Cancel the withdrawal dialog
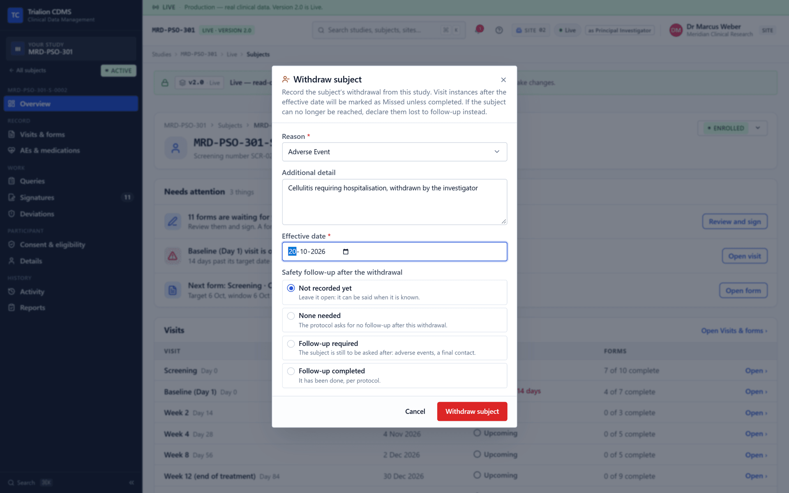 415,411
